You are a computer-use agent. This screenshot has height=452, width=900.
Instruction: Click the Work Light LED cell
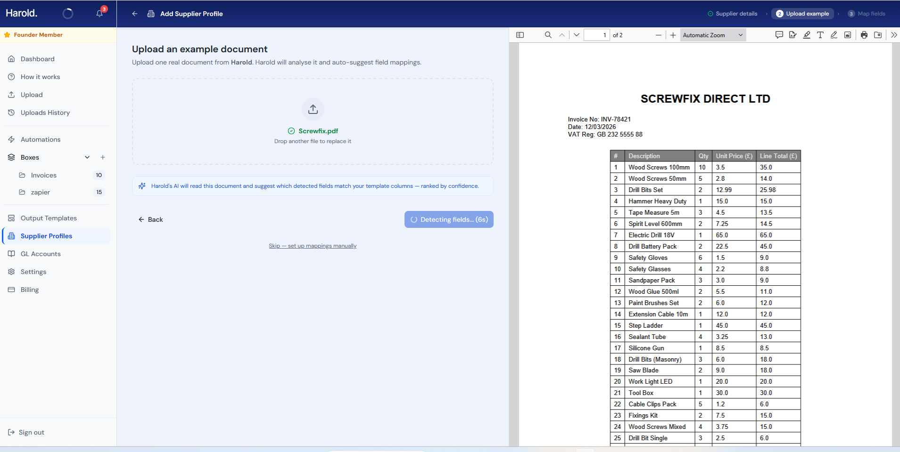click(660, 381)
